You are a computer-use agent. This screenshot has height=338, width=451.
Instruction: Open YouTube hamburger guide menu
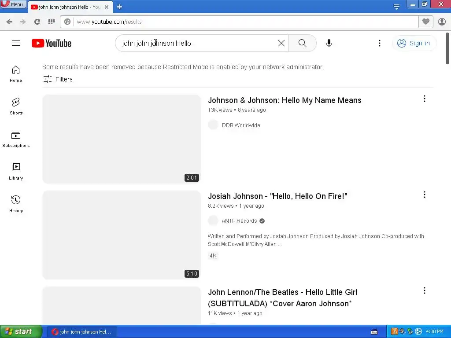pyautogui.click(x=16, y=43)
